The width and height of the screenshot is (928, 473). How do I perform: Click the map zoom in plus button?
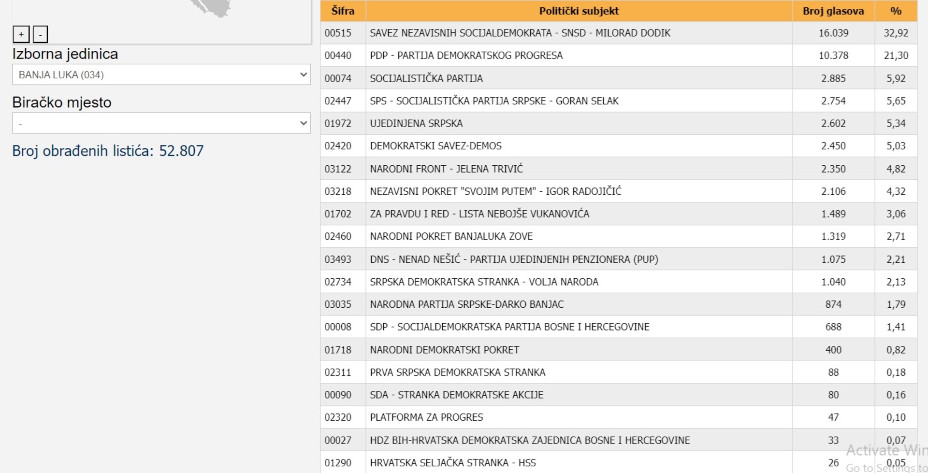[21, 34]
